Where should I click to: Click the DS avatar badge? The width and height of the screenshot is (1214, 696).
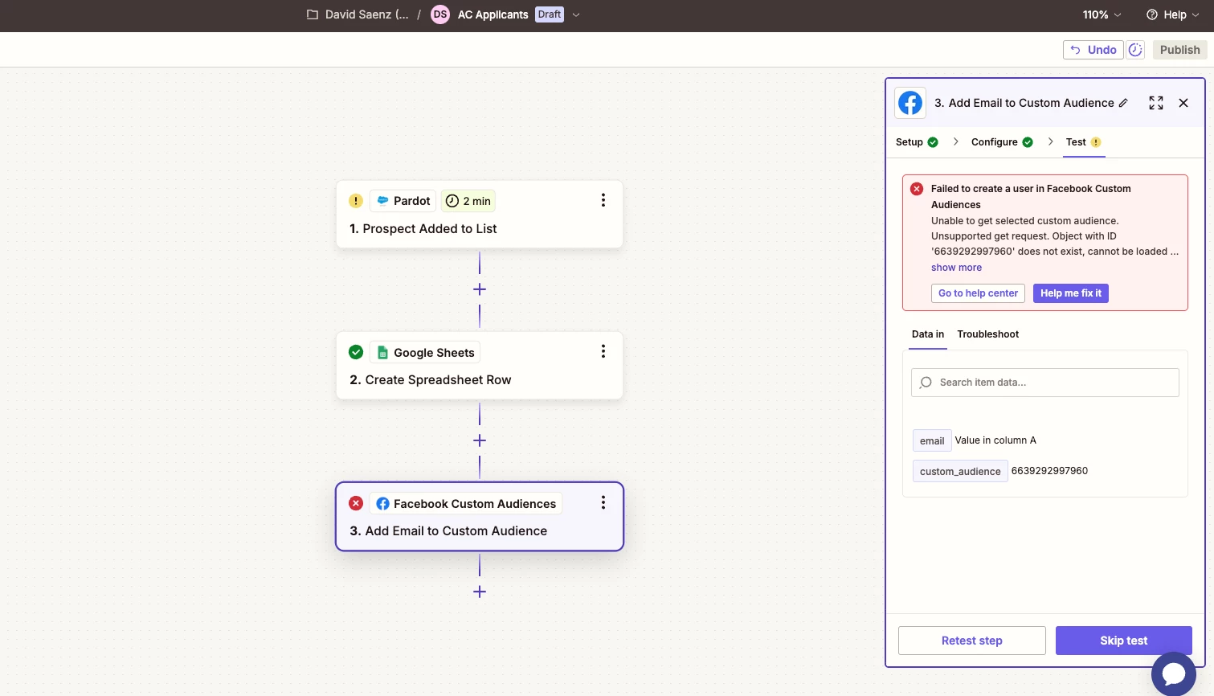pyautogui.click(x=440, y=14)
